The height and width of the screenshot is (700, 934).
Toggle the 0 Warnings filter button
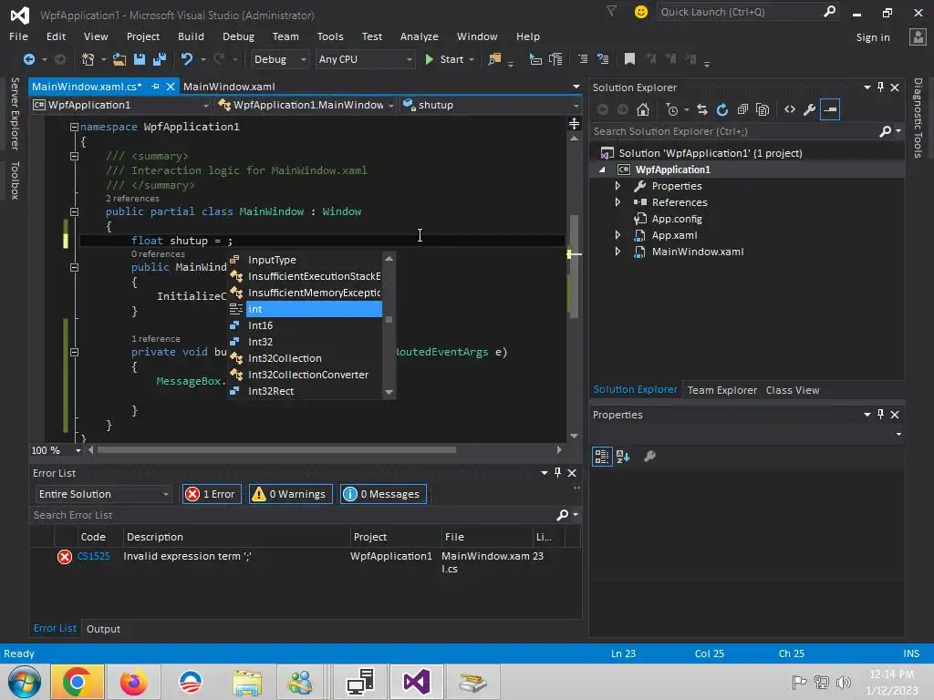(291, 494)
